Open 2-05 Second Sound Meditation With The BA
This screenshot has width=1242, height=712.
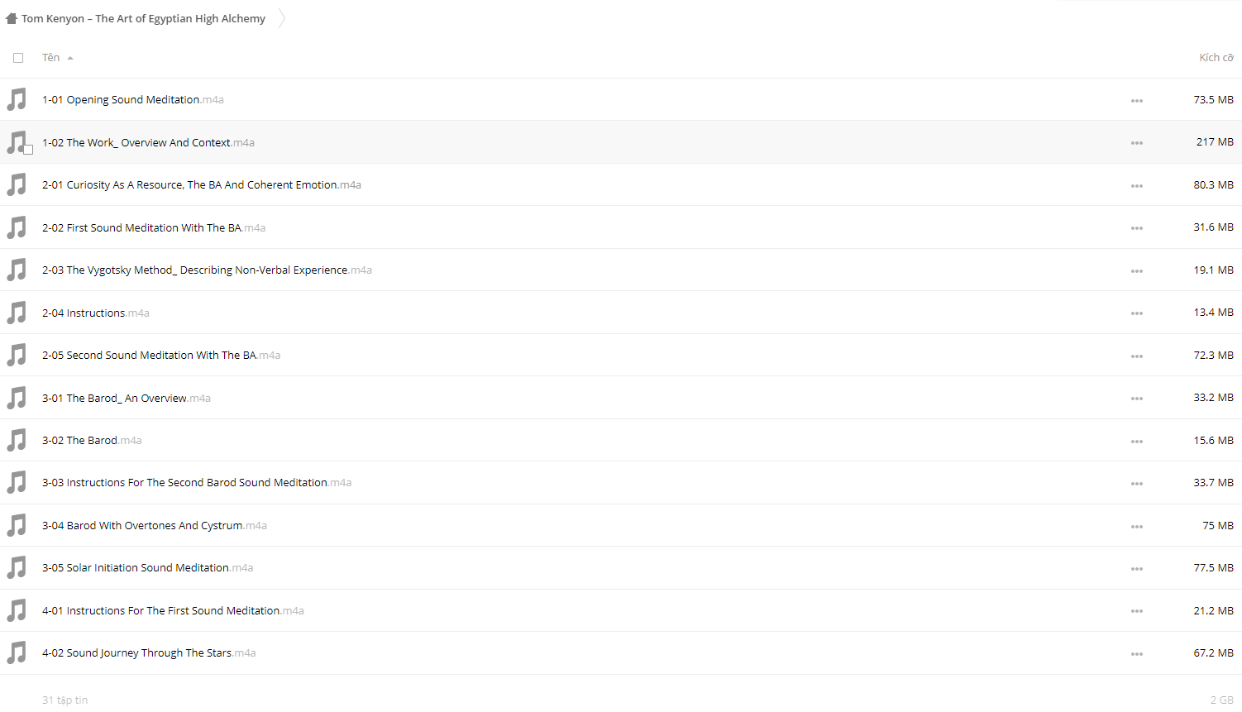[x=161, y=355]
